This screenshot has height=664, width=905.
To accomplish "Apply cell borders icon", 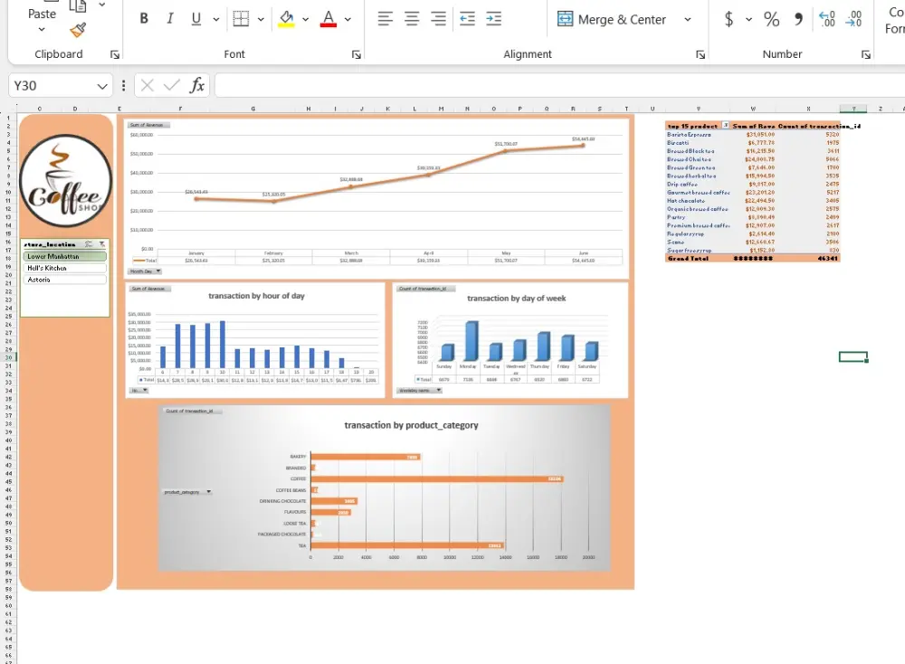I will tap(242, 18).
